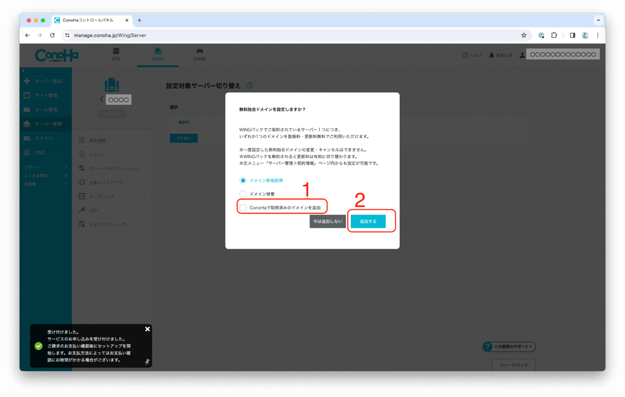Image resolution: width=625 pixels, height=397 pixels.
Task: Open サイト管理 in the sidebar
Action: (x=46, y=95)
